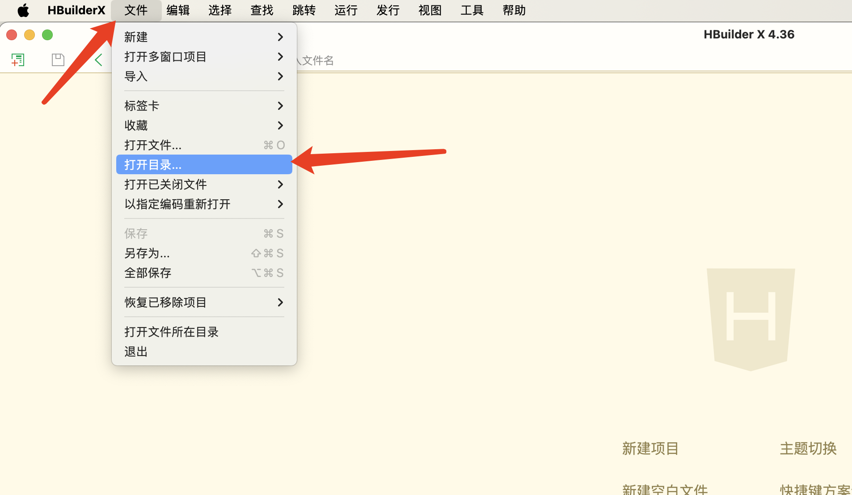This screenshot has width=852, height=495.
Task: Click the save disk toolbar icon
Action: coord(58,60)
